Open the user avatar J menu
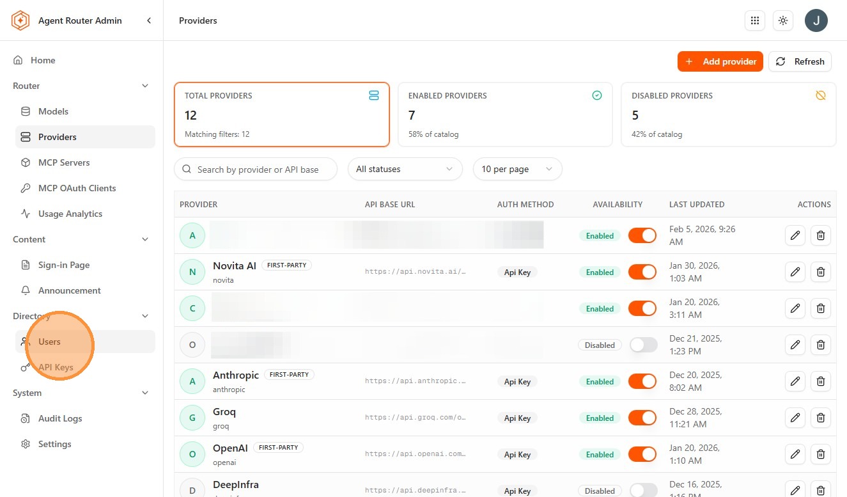Viewport: 847px width, 497px height. point(816,20)
